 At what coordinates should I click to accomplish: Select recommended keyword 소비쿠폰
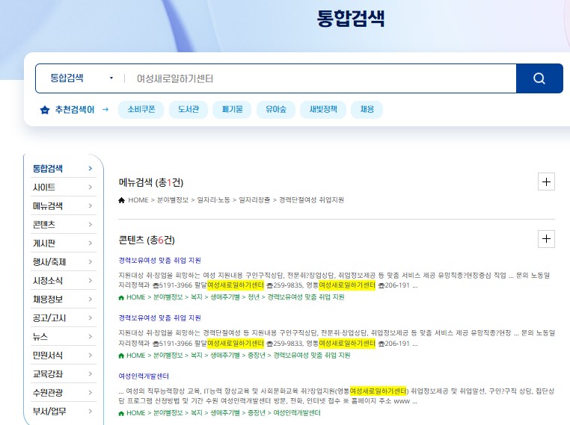coord(141,109)
